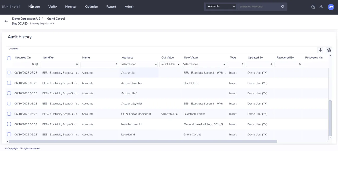338x192 pixels.
Task: Click the back arrow icon
Action: tap(6, 21)
